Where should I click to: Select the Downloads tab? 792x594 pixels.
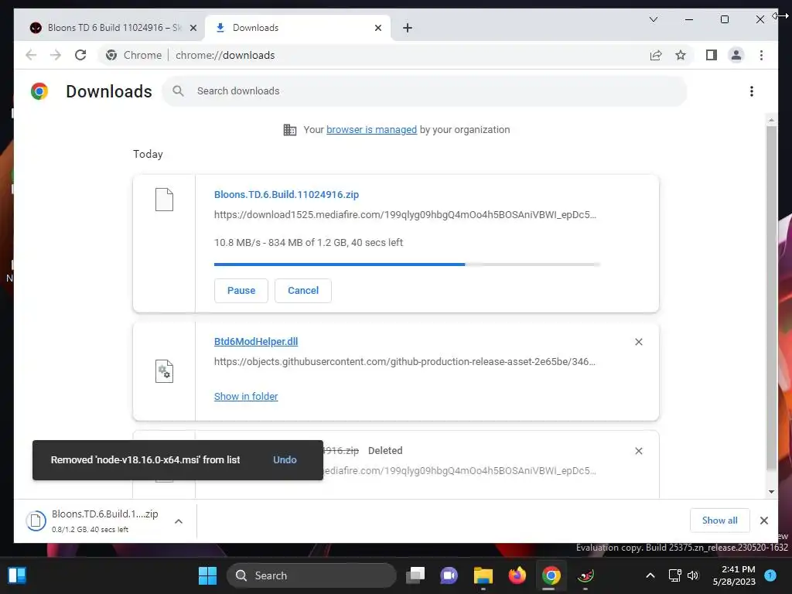[x=298, y=28]
